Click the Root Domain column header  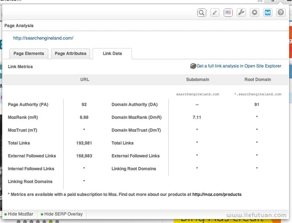point(258,79)
